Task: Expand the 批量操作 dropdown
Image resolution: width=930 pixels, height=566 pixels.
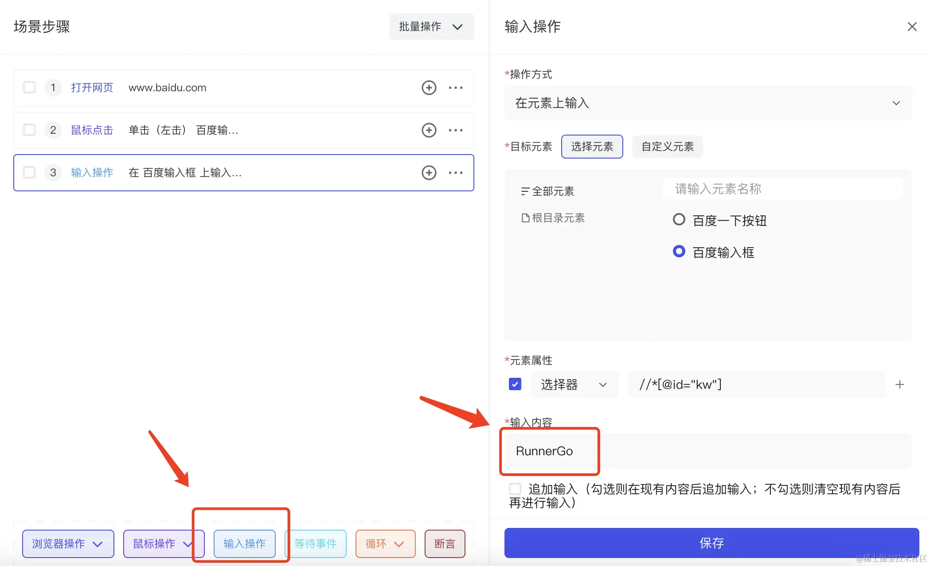Action: [431, 27]
